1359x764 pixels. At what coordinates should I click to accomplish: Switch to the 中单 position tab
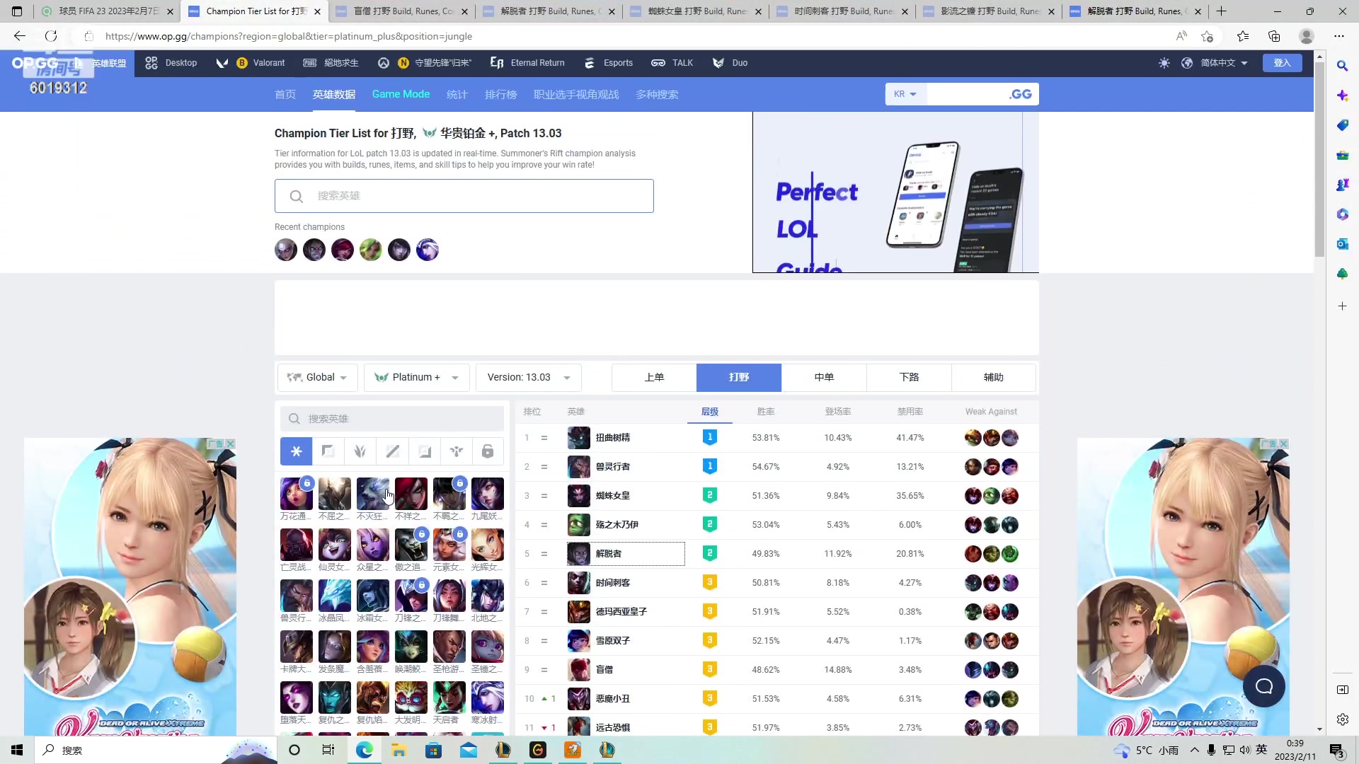click(x=824, y=378)
